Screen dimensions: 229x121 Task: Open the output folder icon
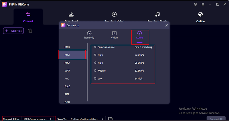(110, 119)
